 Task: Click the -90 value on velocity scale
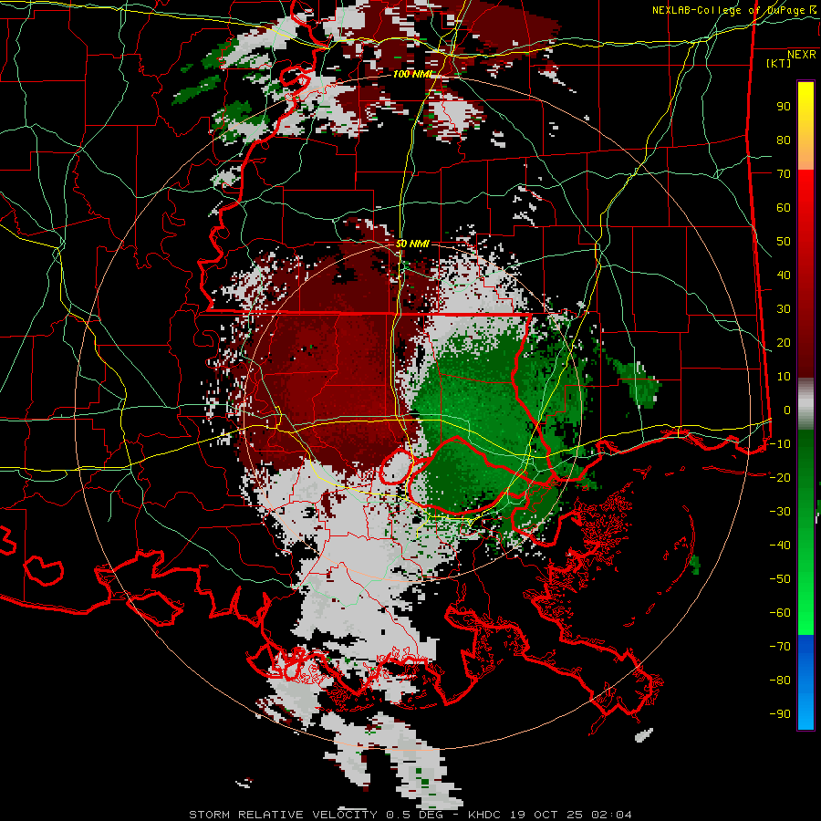coord(780,714)
